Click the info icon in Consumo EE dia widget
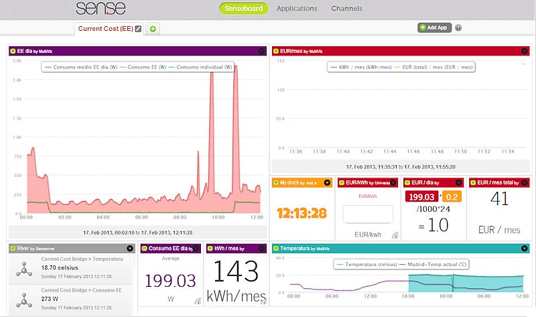 coord(198,301)
